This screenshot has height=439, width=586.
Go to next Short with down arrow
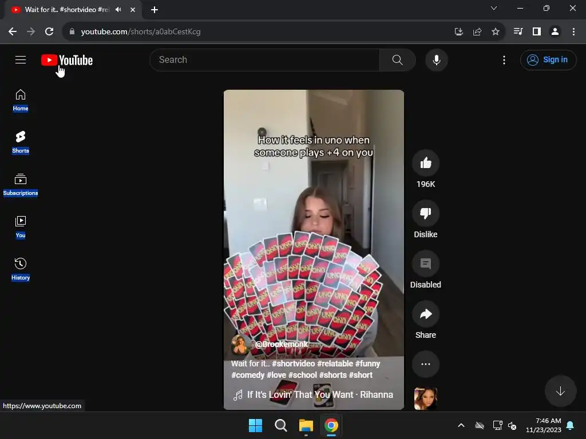pos(560,391)
